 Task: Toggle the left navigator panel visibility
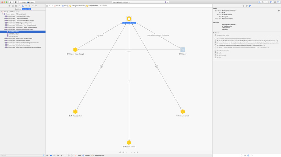[x=271, y=2]
